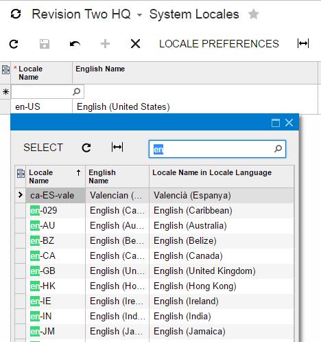Click the Locale Name in Locale Language header
Screen dimensions: 321x342
(222, 176)
